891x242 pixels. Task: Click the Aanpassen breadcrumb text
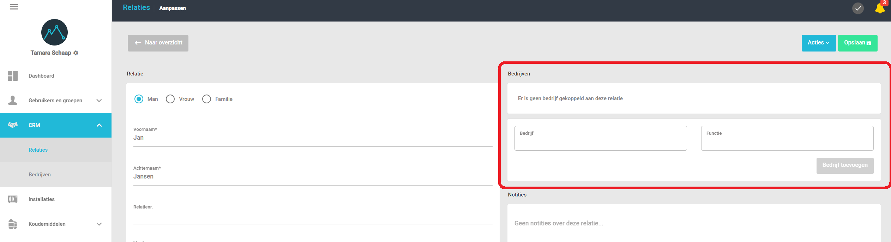coord(173,8)
